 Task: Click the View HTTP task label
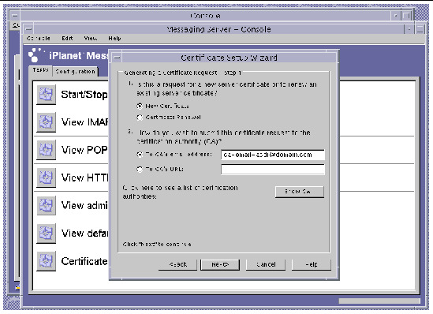(x=84, y=178)
